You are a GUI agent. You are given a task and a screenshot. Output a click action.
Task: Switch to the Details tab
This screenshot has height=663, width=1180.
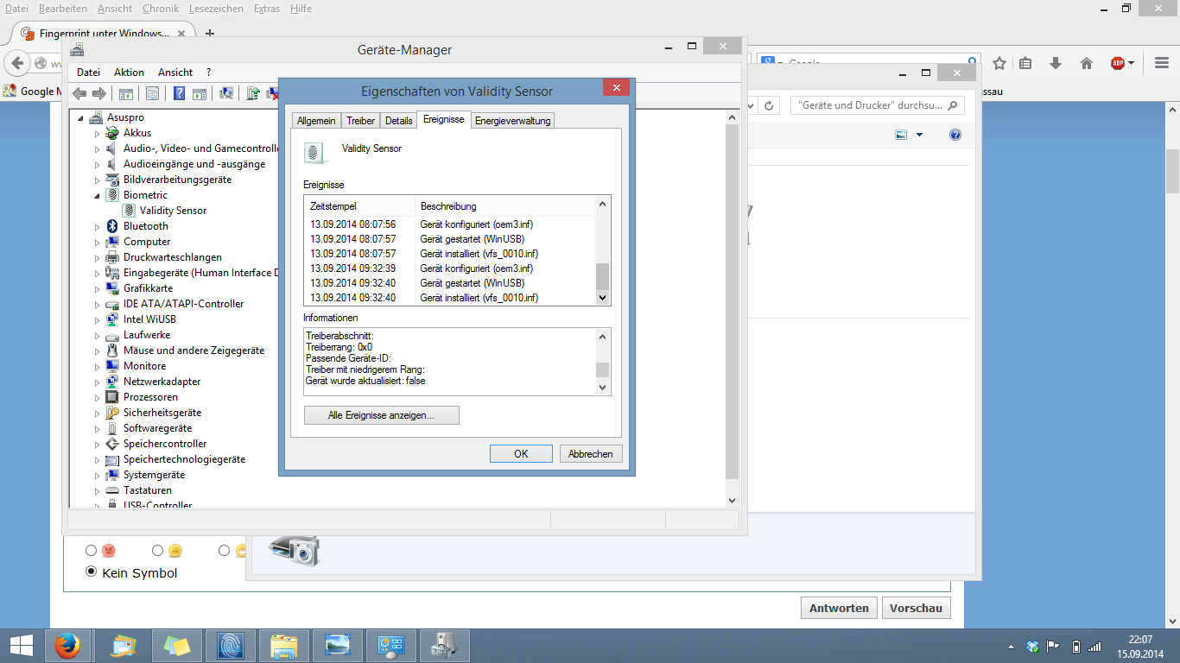[399, 121]
